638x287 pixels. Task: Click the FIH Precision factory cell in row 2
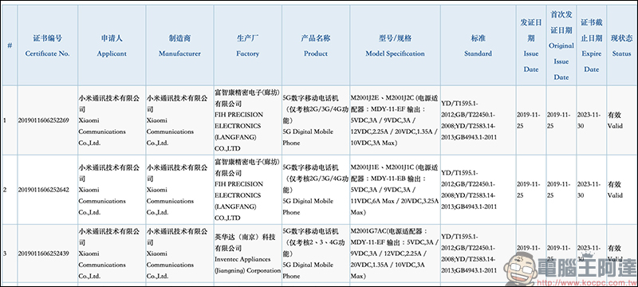(x=247, y=190)
